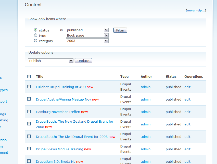Expand the Book page type dropdown

point(87,35)
